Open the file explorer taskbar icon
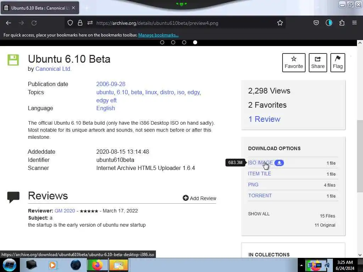363x272 pixels. (118, 265)
